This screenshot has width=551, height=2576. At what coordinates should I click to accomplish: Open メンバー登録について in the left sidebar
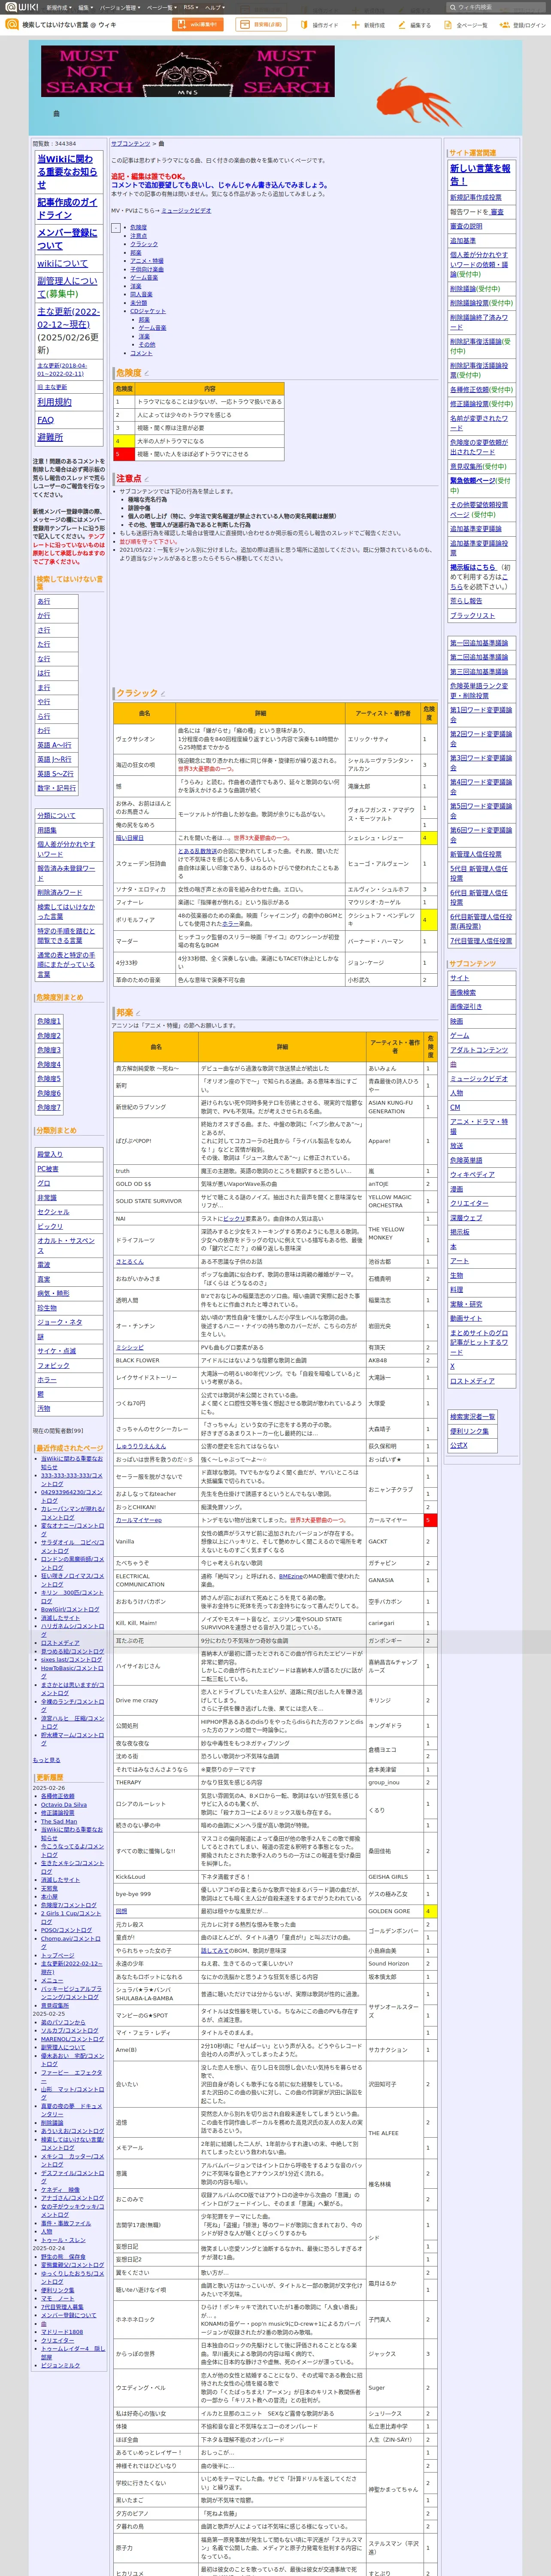(67, 239)
